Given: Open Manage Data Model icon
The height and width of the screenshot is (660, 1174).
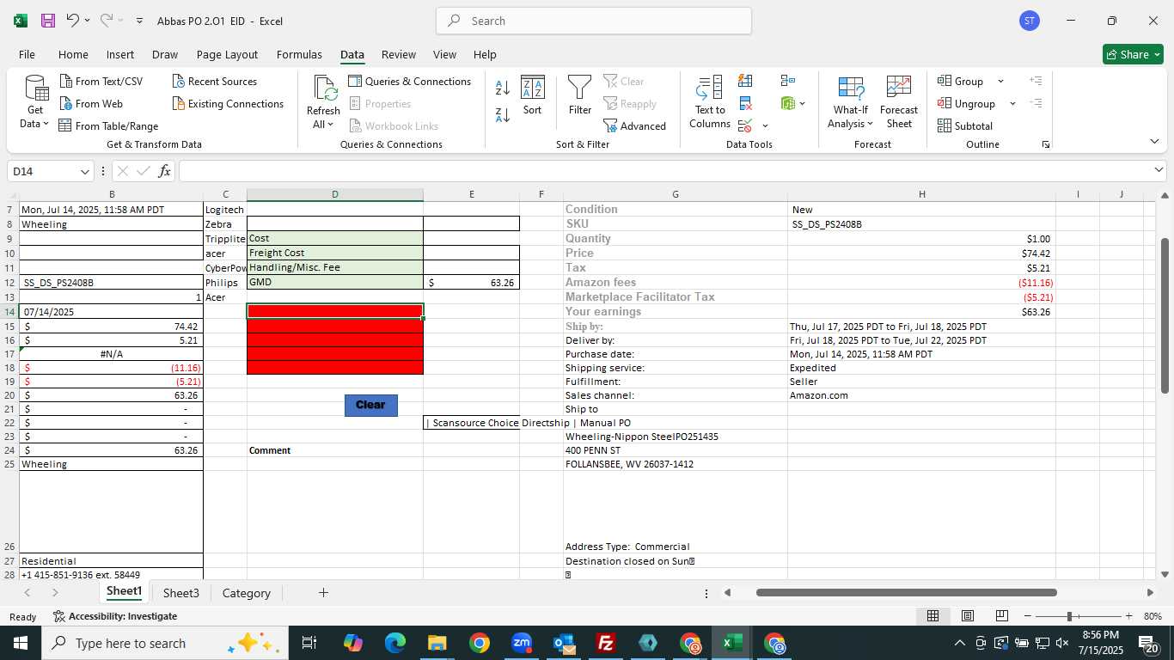Looking at the screenshot, I should click(x=788, y=103).
